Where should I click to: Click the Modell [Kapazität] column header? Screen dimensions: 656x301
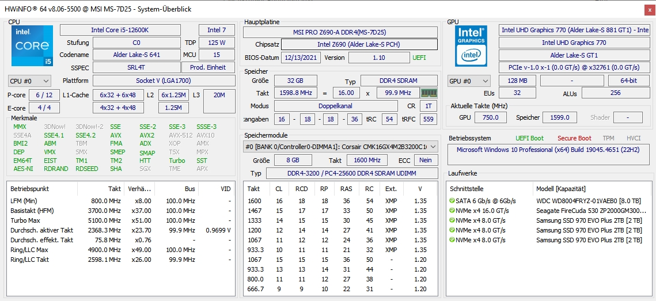(x=592, y=189)
